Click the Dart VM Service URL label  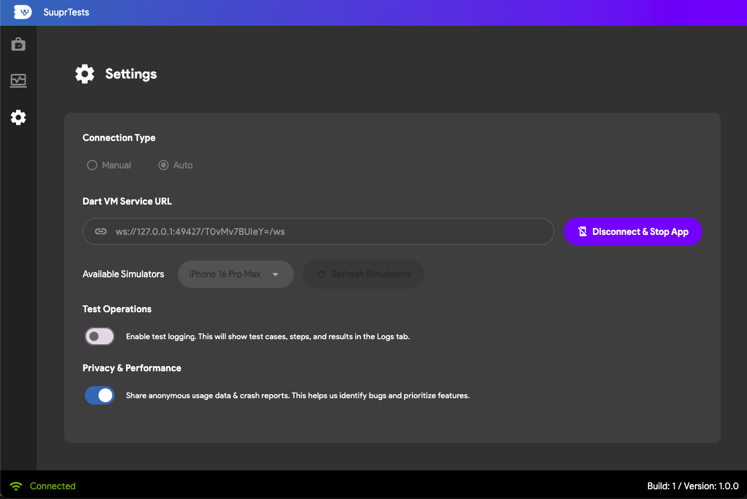click(127, 201)
